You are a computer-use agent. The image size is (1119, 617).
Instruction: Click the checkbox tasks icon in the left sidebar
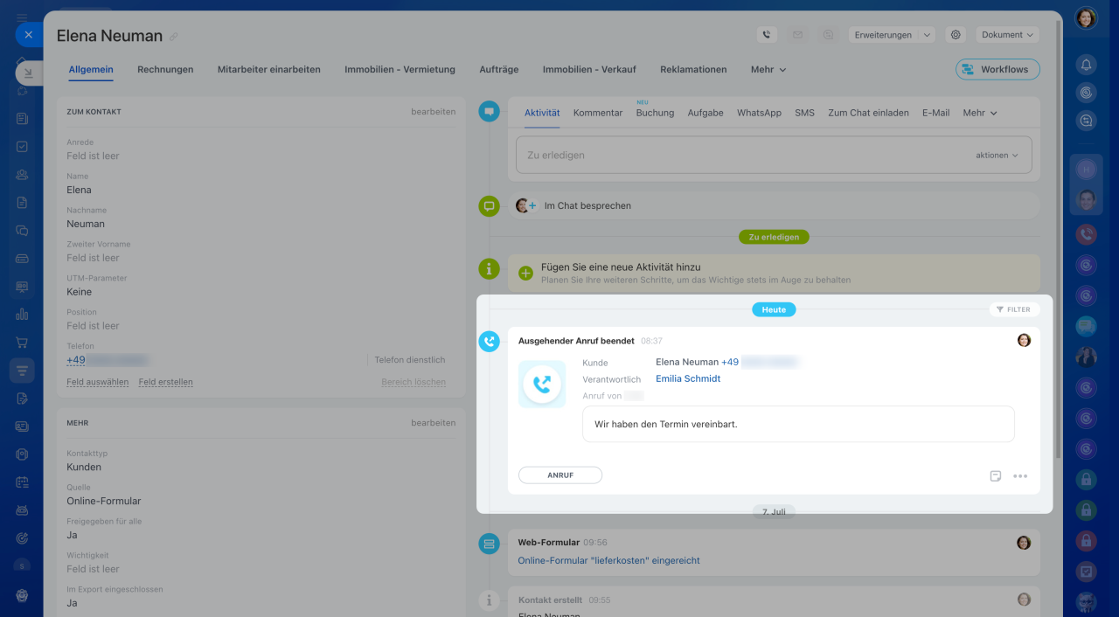coord(22,147)
